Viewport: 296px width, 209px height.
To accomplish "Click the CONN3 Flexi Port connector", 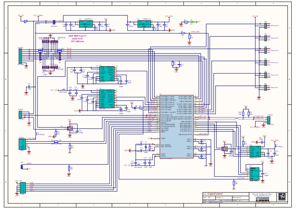I will (x=268, y=120).
